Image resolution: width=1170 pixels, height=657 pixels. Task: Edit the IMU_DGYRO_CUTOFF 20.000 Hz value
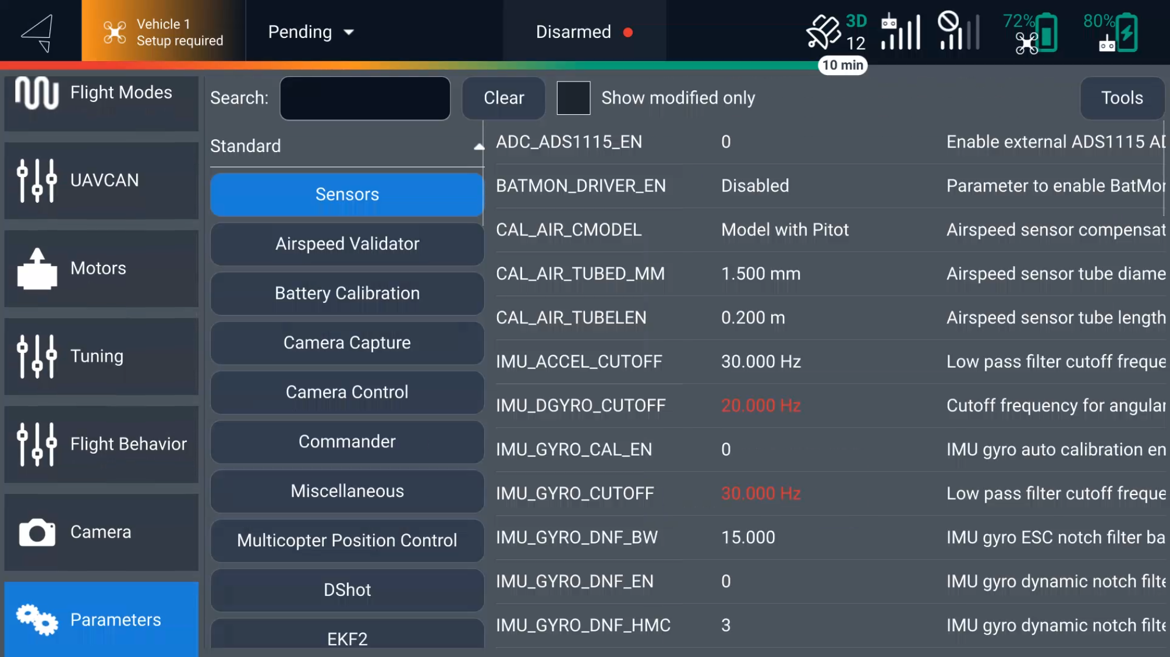click(761, 405)
